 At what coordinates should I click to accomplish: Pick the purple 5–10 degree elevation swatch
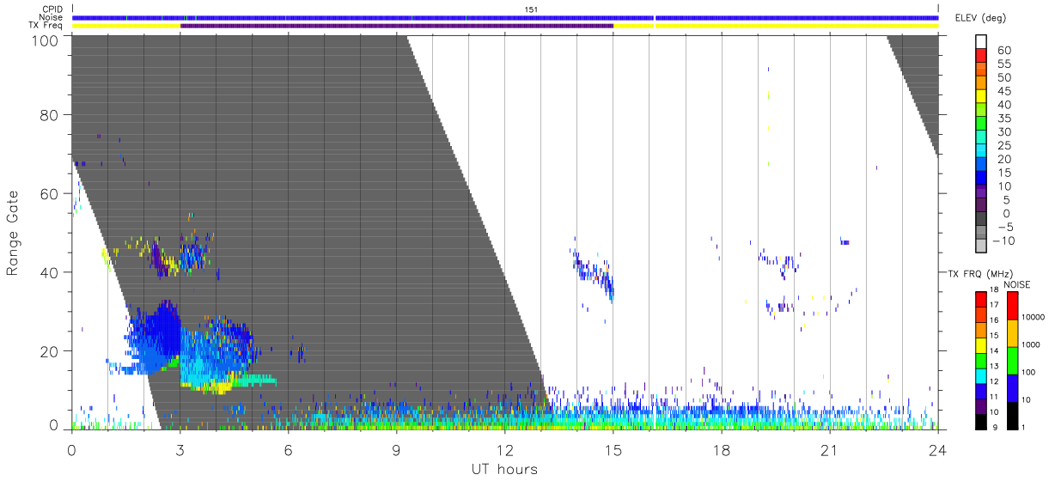[x=981, y=193]
